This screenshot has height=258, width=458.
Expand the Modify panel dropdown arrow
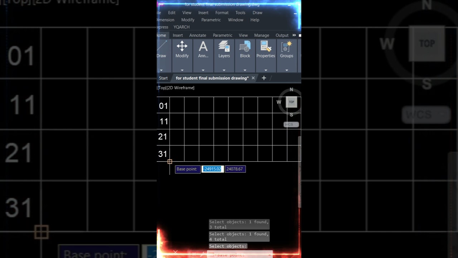[x=182, y=70]
